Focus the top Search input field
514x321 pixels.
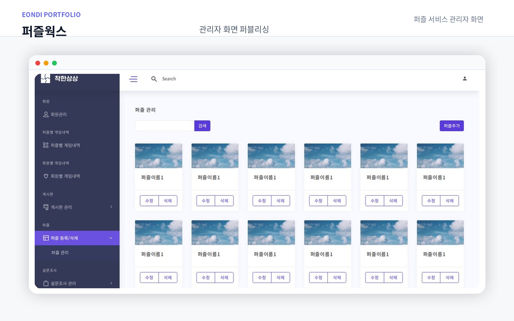pos(169,79)
